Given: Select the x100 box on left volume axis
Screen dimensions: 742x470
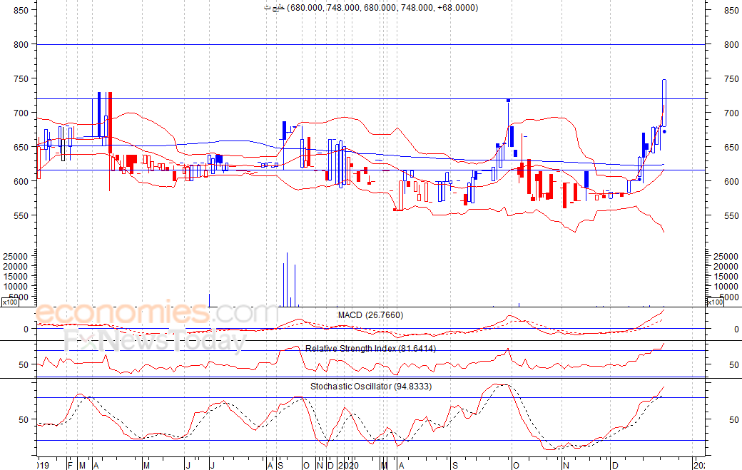Looking at the screenshot, I should pyautogui.click(x=10, y=303).
